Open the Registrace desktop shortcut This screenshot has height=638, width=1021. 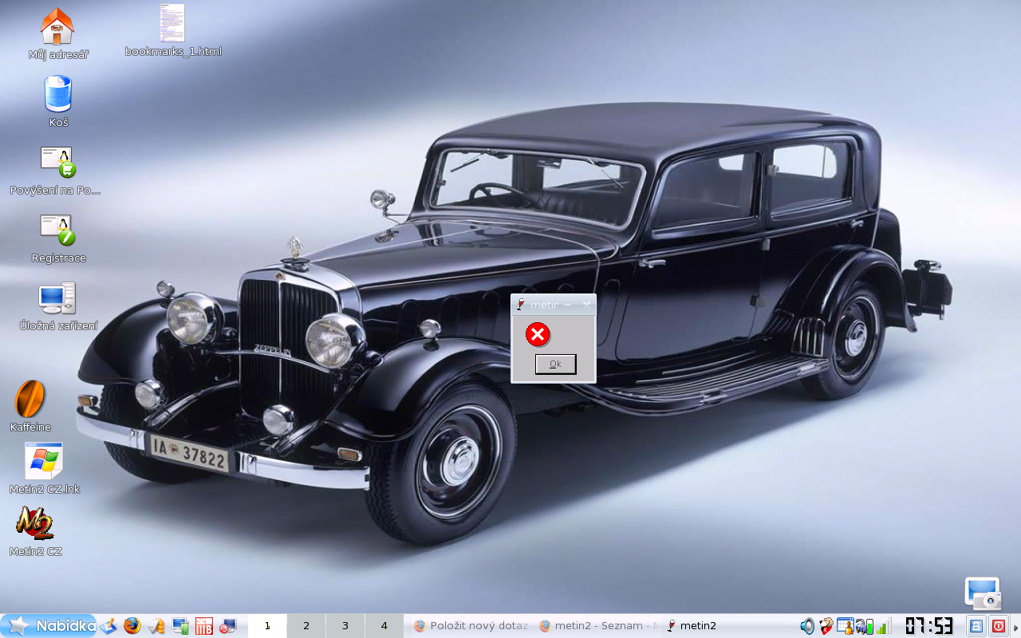coord(58,230)
